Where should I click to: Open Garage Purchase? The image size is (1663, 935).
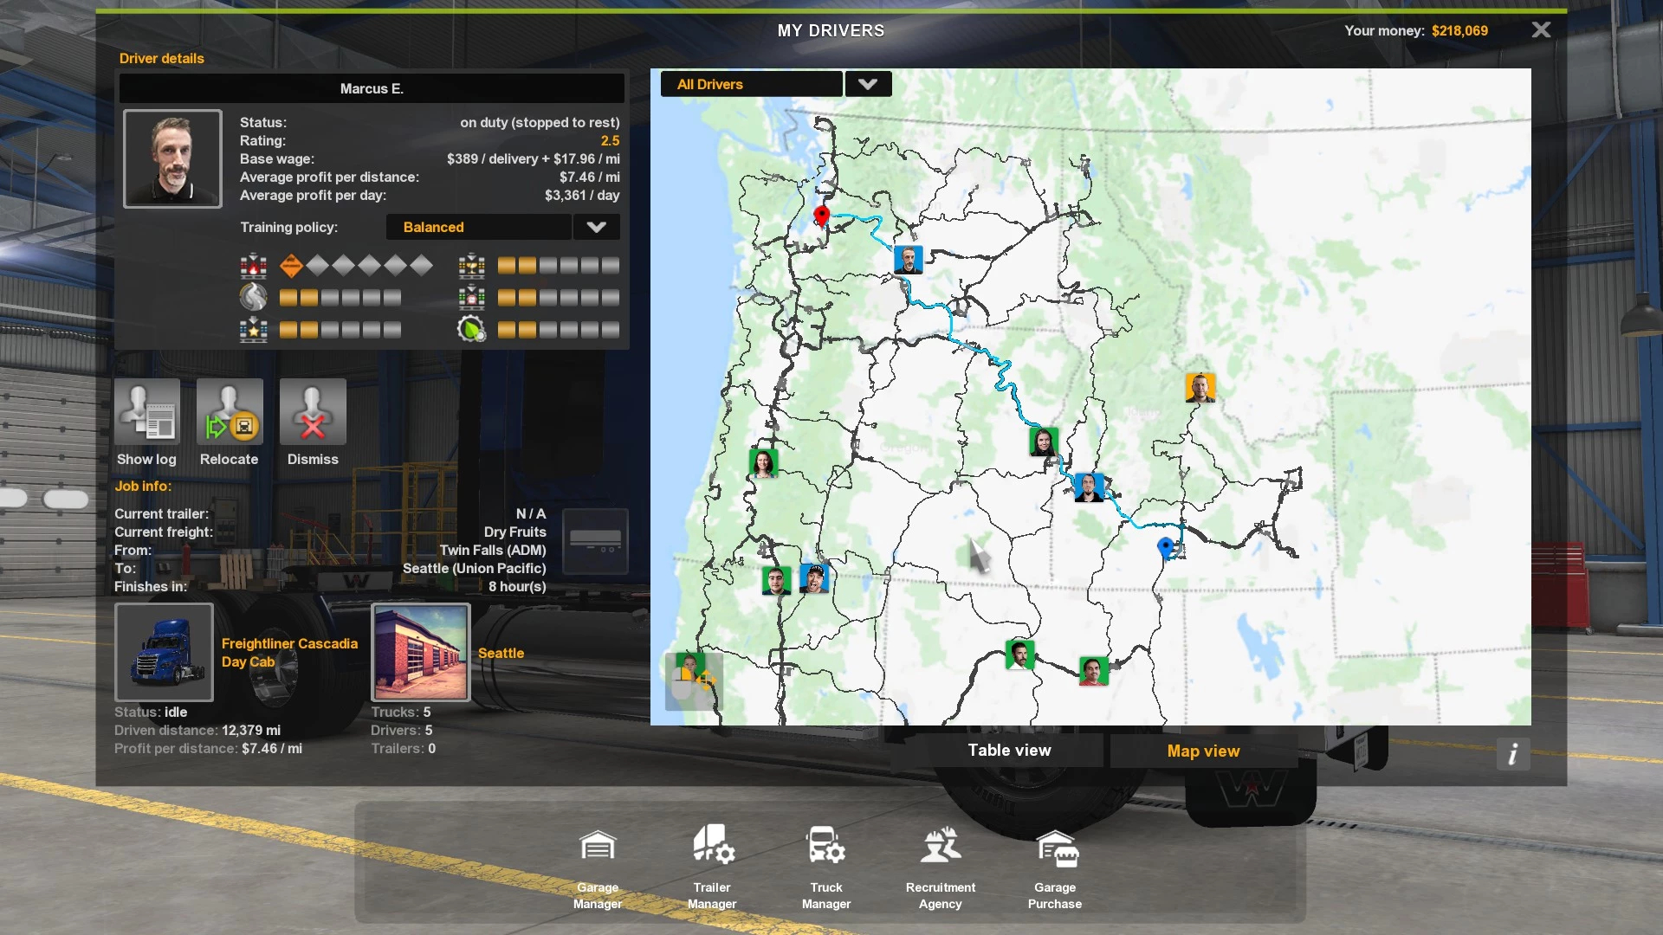click(1055, 848)
